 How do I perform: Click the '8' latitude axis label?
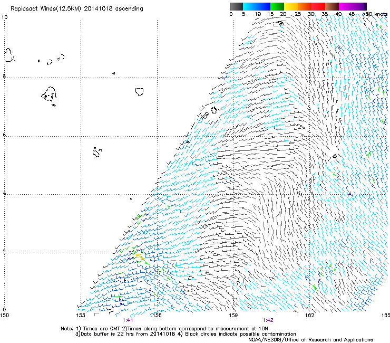[4, 76]
